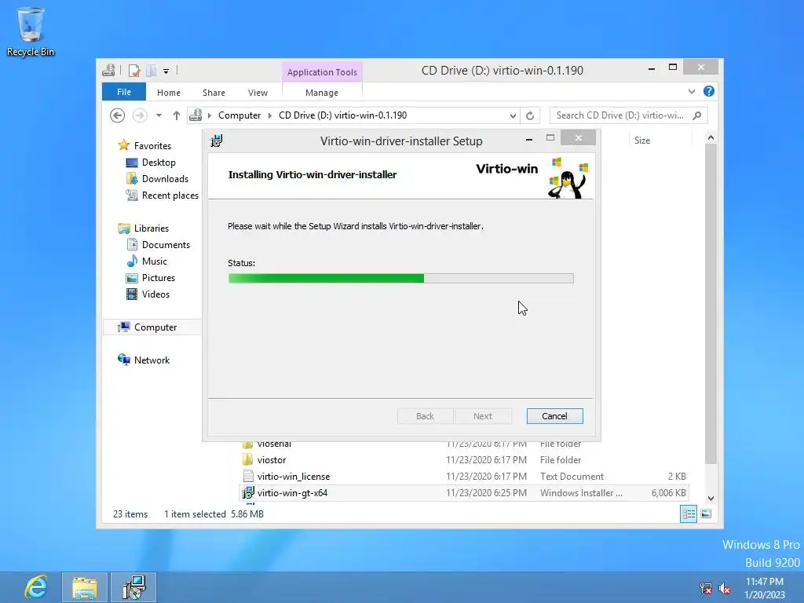Click the search magnifier icon

(697, 115)
